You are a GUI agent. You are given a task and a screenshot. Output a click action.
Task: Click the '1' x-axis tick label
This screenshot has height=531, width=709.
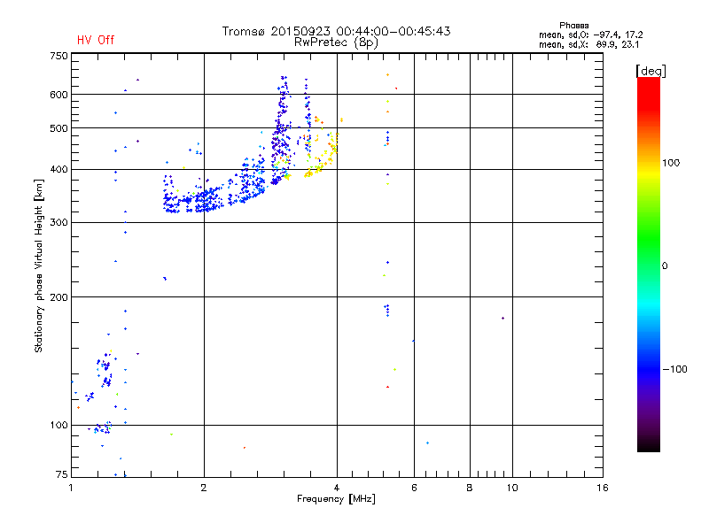click(71, 488)
